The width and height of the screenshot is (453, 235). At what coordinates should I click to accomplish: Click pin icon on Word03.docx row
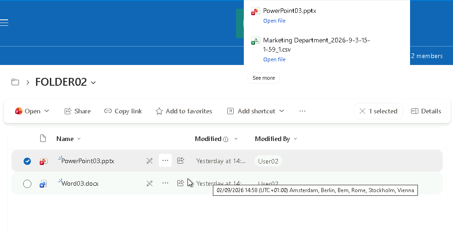pos(149,183)
